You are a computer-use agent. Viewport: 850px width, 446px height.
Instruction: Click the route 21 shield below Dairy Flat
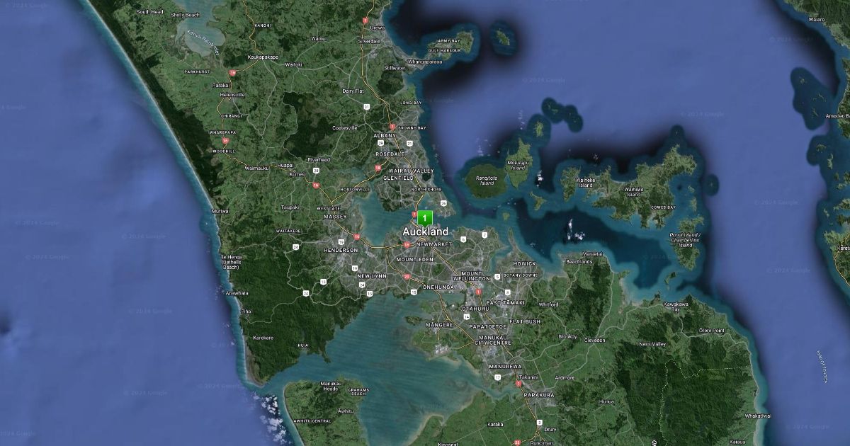tap(366, 107)
